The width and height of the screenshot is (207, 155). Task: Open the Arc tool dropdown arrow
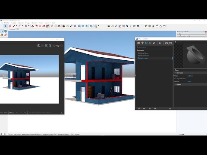tap(22, 26)
